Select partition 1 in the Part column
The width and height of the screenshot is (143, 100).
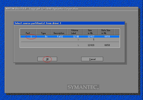coord(31,37)
